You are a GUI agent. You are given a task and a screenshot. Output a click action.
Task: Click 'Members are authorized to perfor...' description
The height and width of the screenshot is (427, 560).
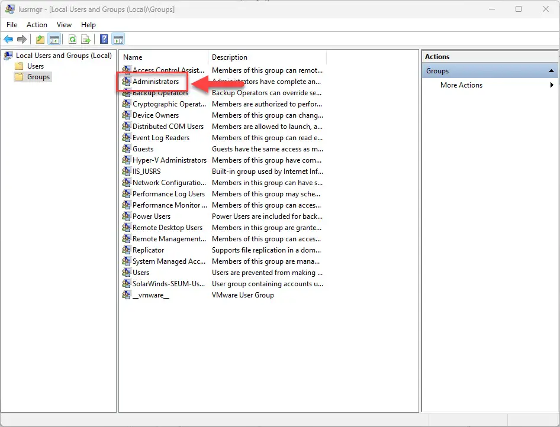tap(267, 104)
